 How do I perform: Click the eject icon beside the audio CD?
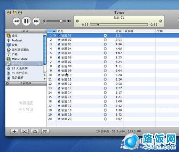[x=40, y=63]
